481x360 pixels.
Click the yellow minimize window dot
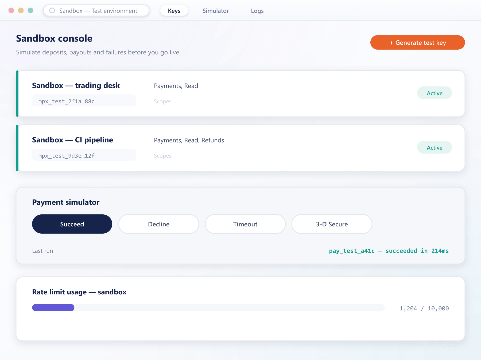21,10
